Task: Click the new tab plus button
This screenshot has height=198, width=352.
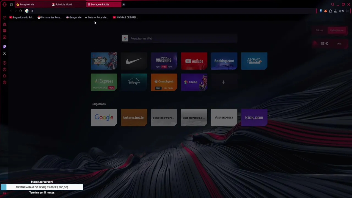Action: 123,4
